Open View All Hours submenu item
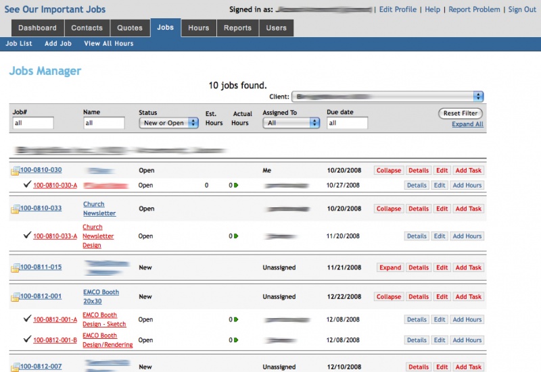 pos(109,43)
